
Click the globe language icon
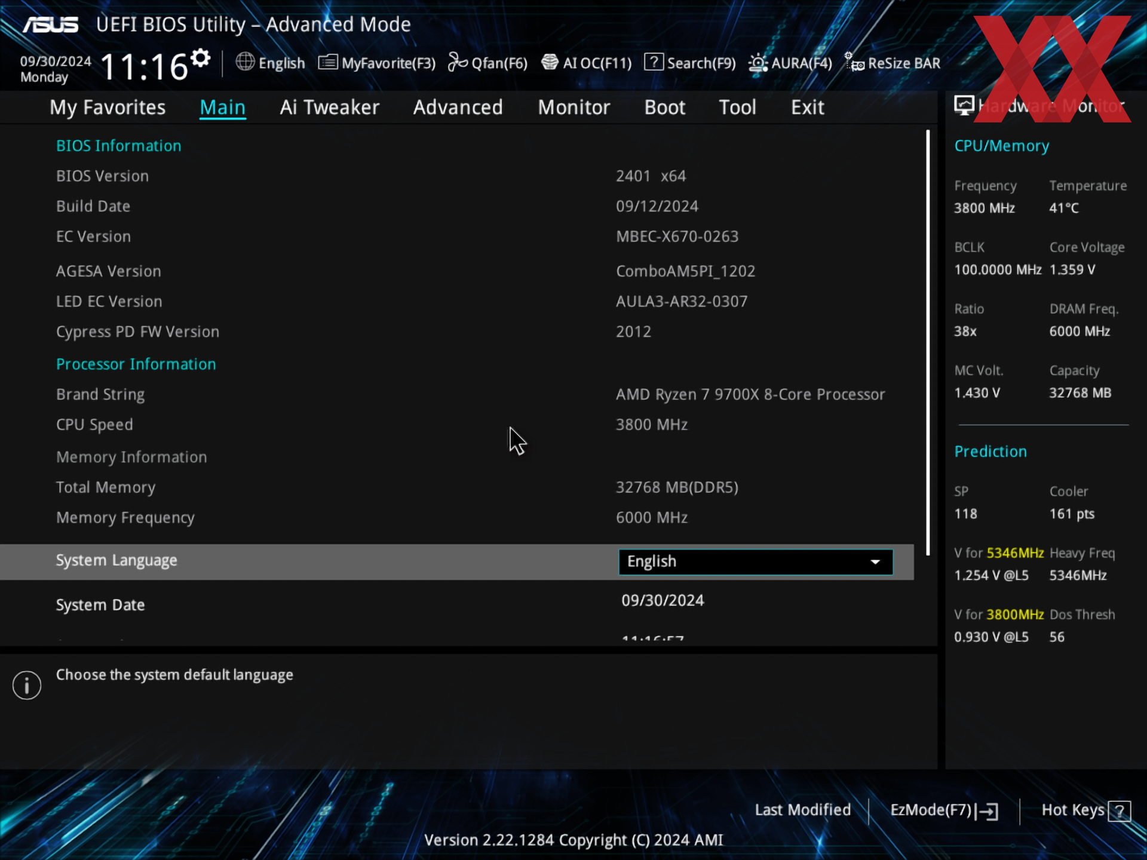[x=245, y=62]
